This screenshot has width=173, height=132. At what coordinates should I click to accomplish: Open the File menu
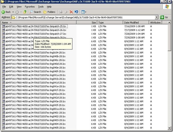(x=4, y=7)
